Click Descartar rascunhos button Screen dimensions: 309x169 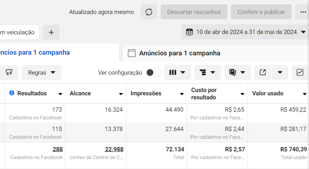click(194, 12)
